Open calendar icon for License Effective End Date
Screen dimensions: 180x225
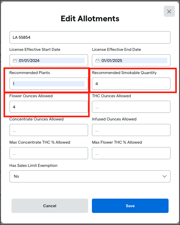point(97,61)
